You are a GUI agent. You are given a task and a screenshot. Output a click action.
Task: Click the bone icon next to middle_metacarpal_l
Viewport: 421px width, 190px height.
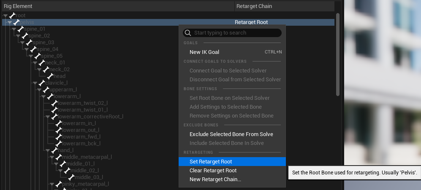click(x=58, y=157)
